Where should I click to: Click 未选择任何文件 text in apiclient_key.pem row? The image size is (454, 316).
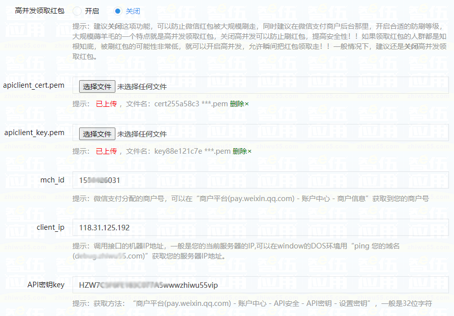click(x=142, y=134)
